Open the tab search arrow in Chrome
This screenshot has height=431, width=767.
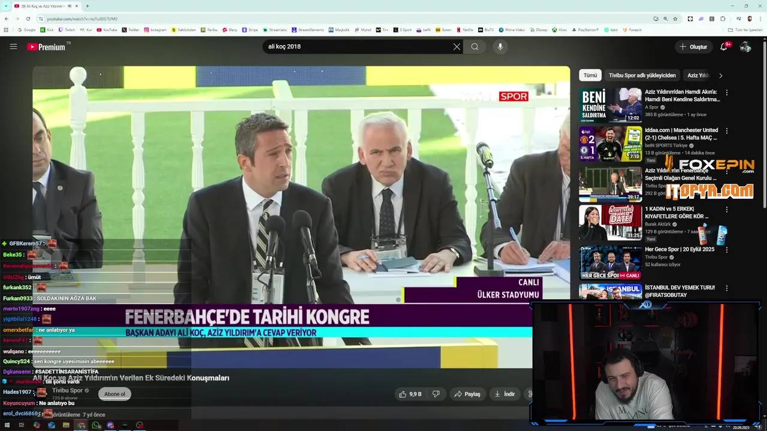[x=6, y=6]
